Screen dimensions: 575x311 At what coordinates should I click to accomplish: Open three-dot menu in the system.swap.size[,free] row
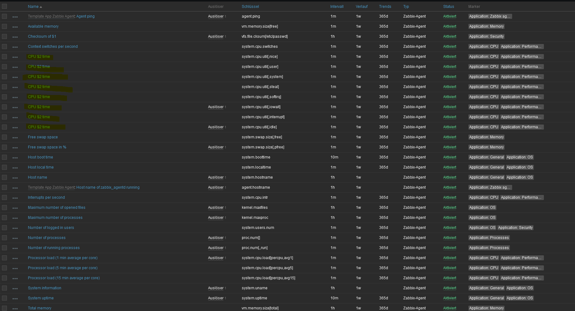15,137
